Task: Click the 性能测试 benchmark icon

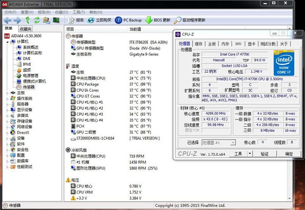Action: [x=13, y=167]
